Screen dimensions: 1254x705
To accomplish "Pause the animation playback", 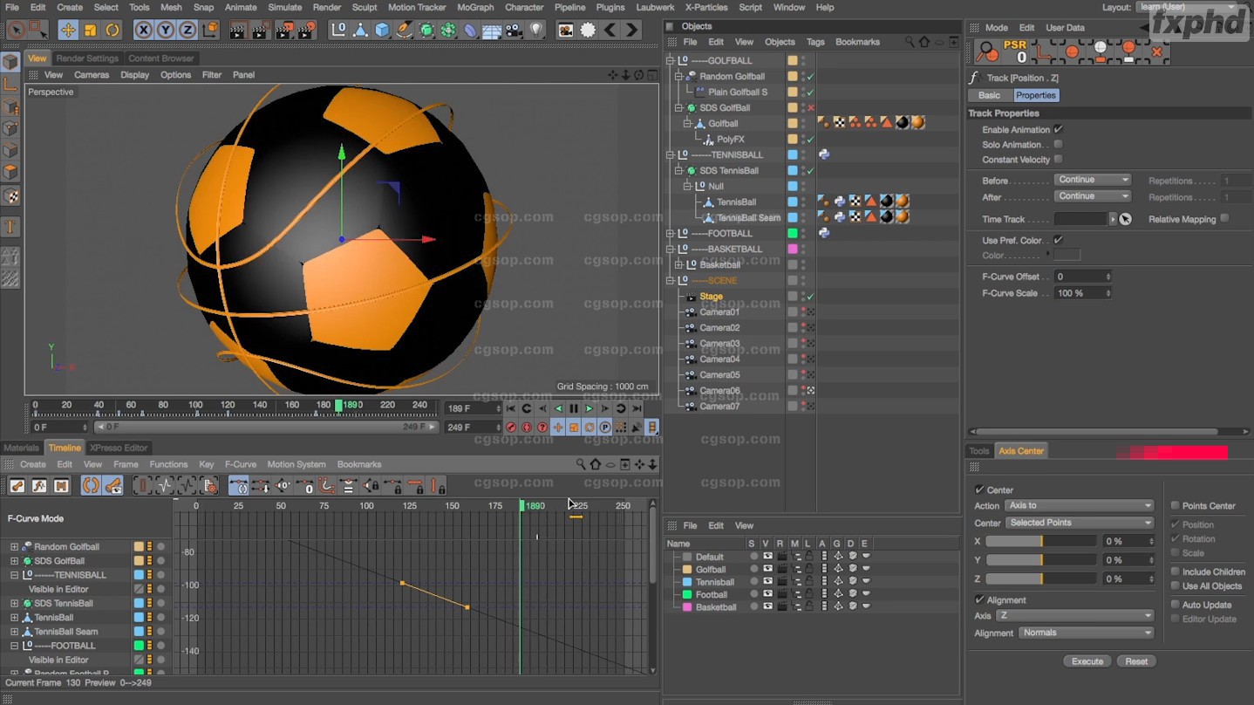I will (x=574, y=408).
